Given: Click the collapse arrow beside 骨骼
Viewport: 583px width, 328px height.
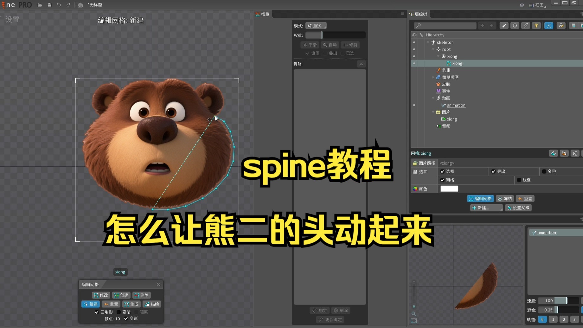Looking at the screenshot, I should click(x=361, y=64).
